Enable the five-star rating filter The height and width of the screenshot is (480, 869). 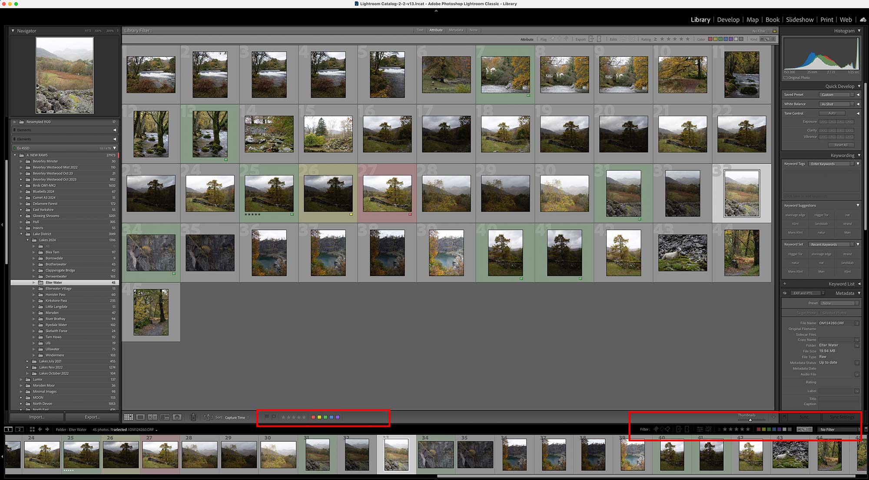click(x=748, y=429)
